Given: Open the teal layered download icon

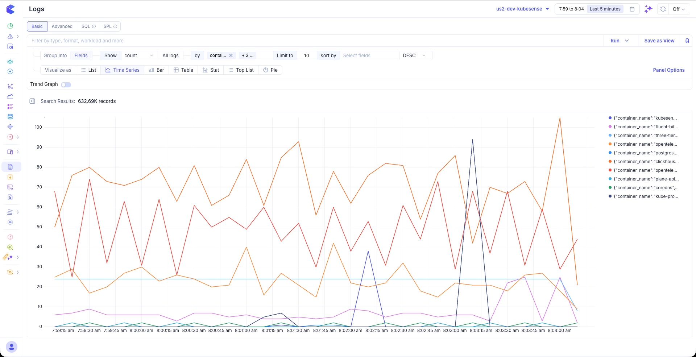Looking at the screenshot, I should point(10,61).
